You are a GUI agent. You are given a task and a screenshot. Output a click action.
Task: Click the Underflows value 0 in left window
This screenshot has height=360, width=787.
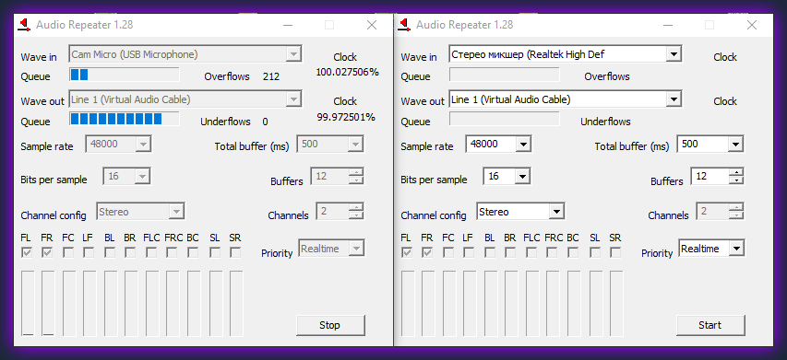coord(265,122)
